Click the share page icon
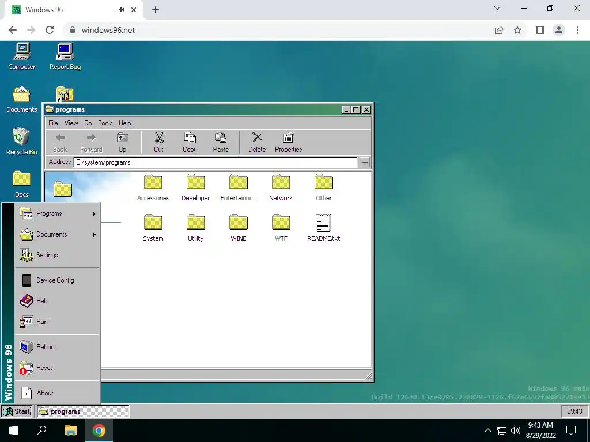The image size is (590, 442). point(499,30)
